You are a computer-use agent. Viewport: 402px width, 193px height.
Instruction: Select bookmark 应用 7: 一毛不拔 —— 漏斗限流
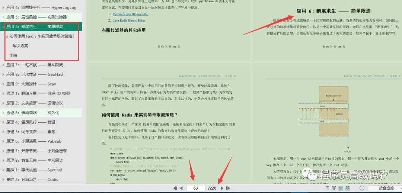coord(35,65)
